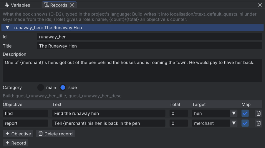
Task: Delete the report objective with trash icon
Action: pos(259,123)
